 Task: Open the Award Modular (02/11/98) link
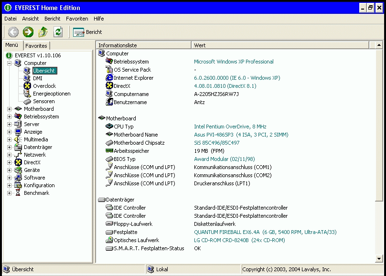224,159
